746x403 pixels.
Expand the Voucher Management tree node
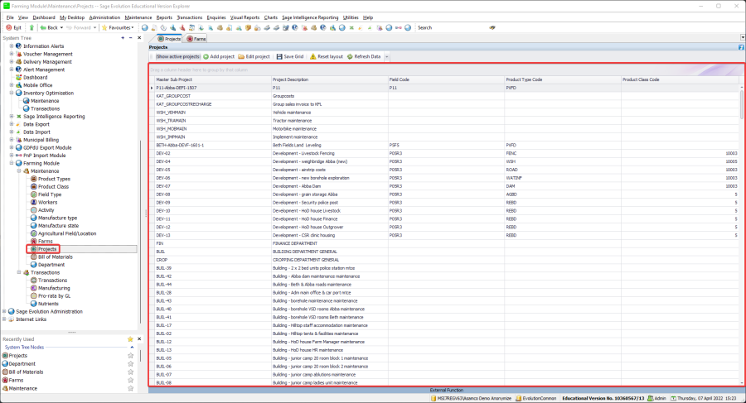[x=12, y=54]
